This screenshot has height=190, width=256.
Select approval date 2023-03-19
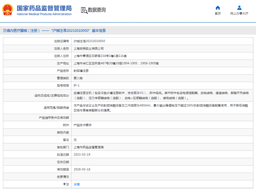coord(82,155)
